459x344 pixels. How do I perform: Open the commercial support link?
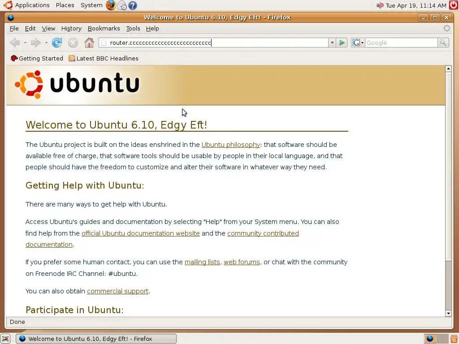coord(118,291)
